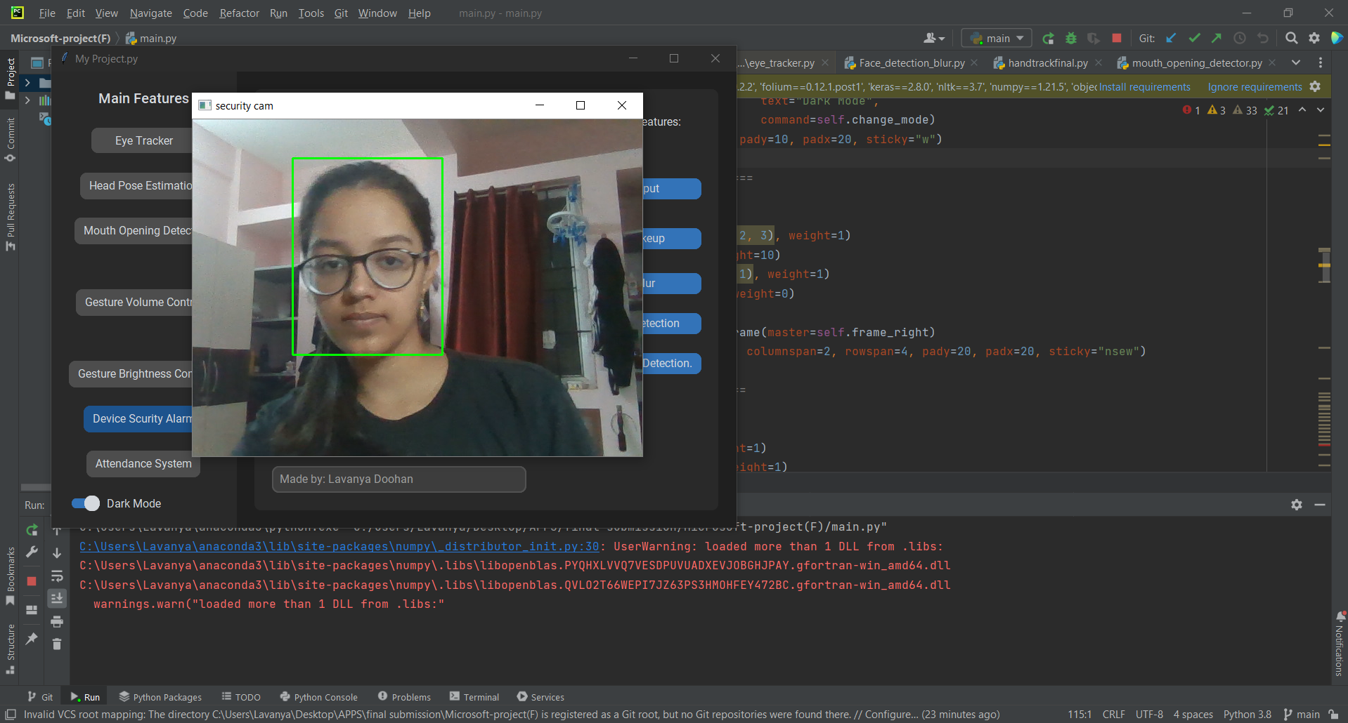Start debugging with the bug icon
This screenshot has height=723, width=1348.
tap(1070, 38)
